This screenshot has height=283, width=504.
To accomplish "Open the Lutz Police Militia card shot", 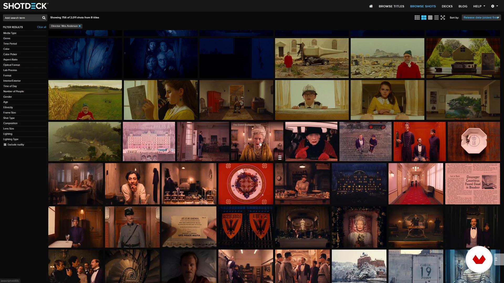I will tap(189, 227).
